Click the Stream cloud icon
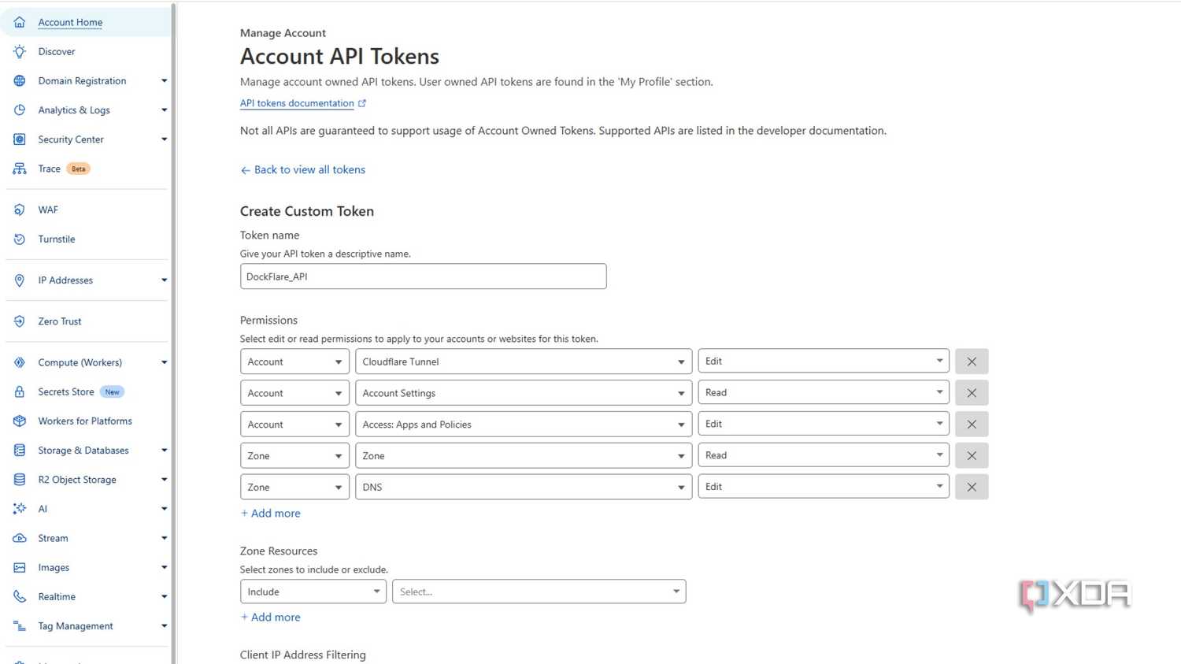1181x664 pixels. (x=20, y=538)
